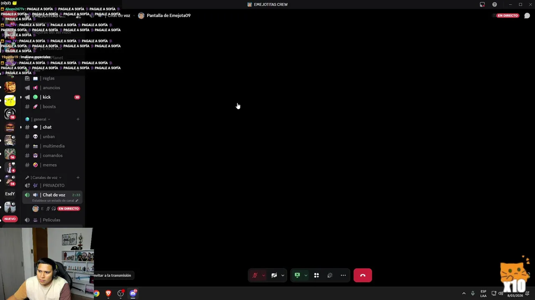Open more options three dots

[x=343, y=275]
